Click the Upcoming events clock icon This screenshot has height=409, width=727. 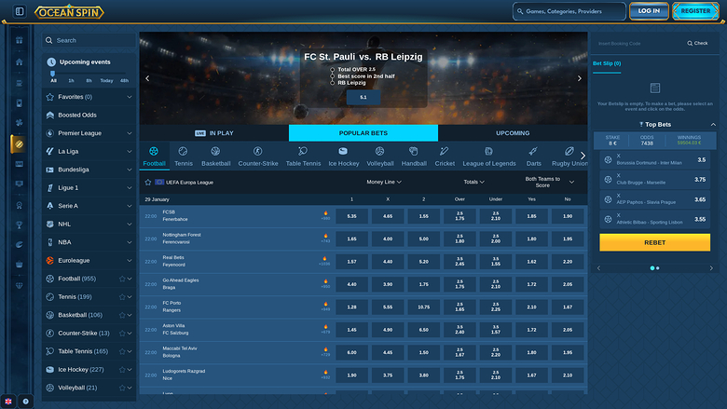51,62
